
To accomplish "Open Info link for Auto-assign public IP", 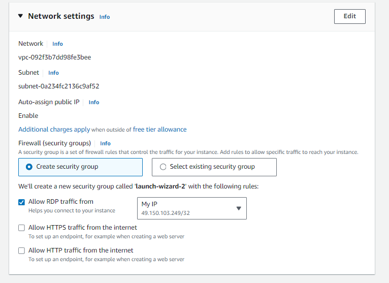I will [94, 102].
